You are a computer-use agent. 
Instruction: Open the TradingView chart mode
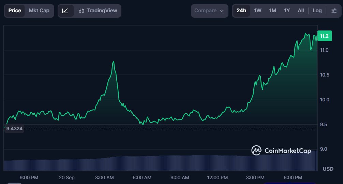[98, 11]
